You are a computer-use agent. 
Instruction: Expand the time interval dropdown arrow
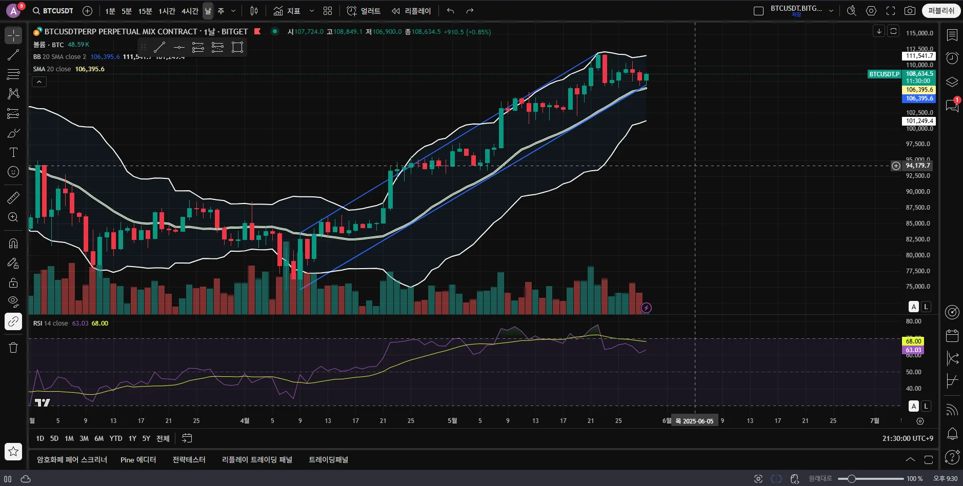click(x=233, y=11)
